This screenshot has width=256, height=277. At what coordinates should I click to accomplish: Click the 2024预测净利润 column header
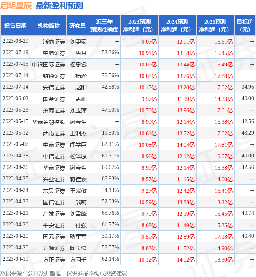pos(177,25)
